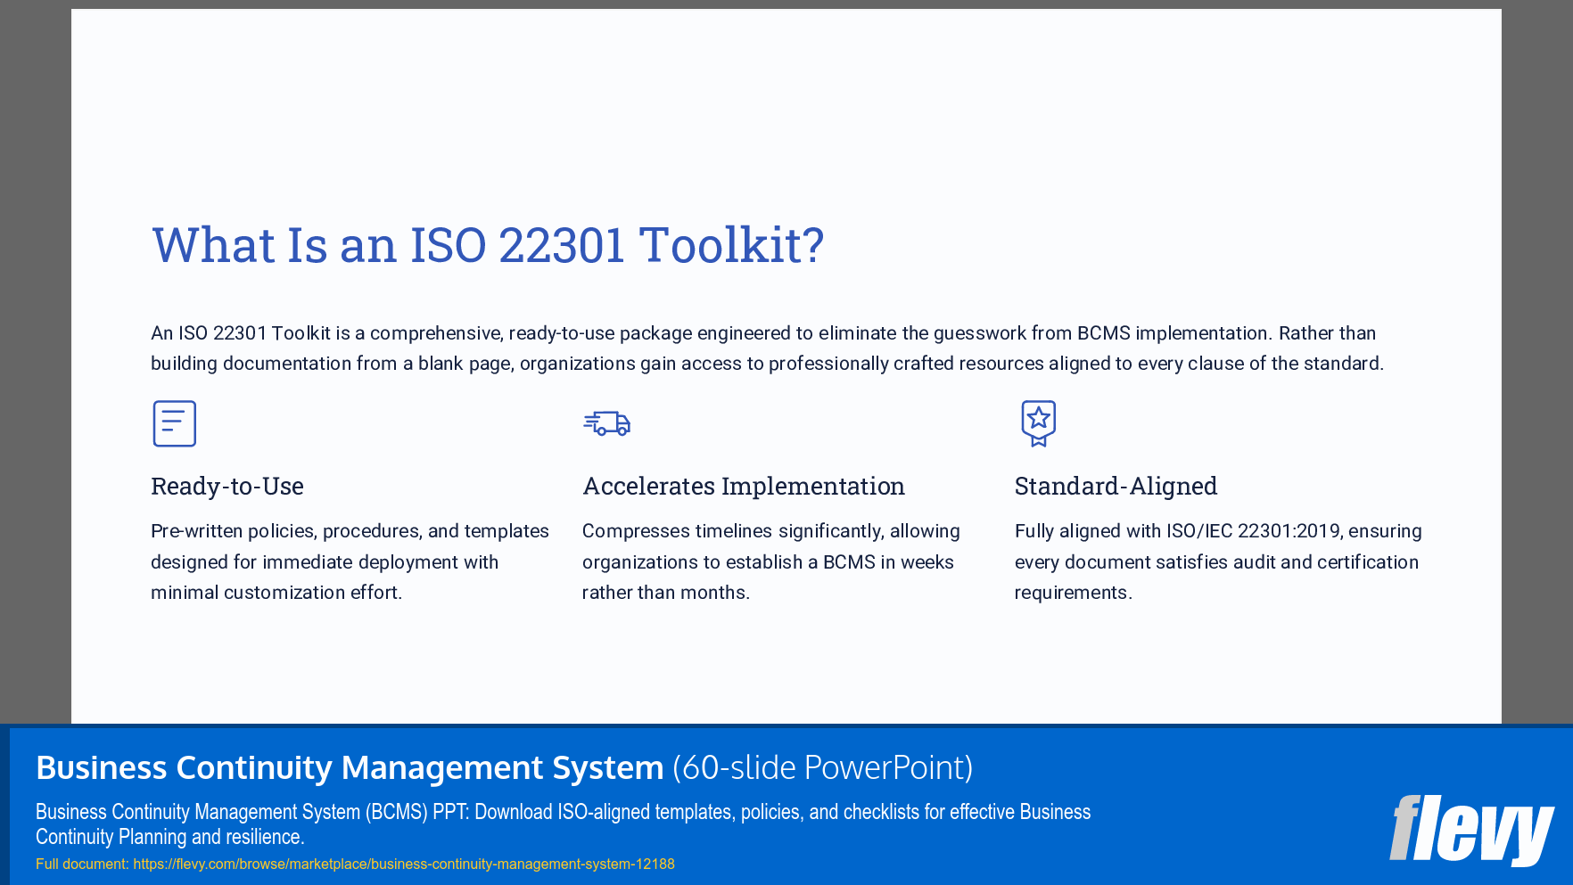Viewport: 1573px width, 885px height.
Task: Click the delivery truck icon
Action: click(606, 423)
